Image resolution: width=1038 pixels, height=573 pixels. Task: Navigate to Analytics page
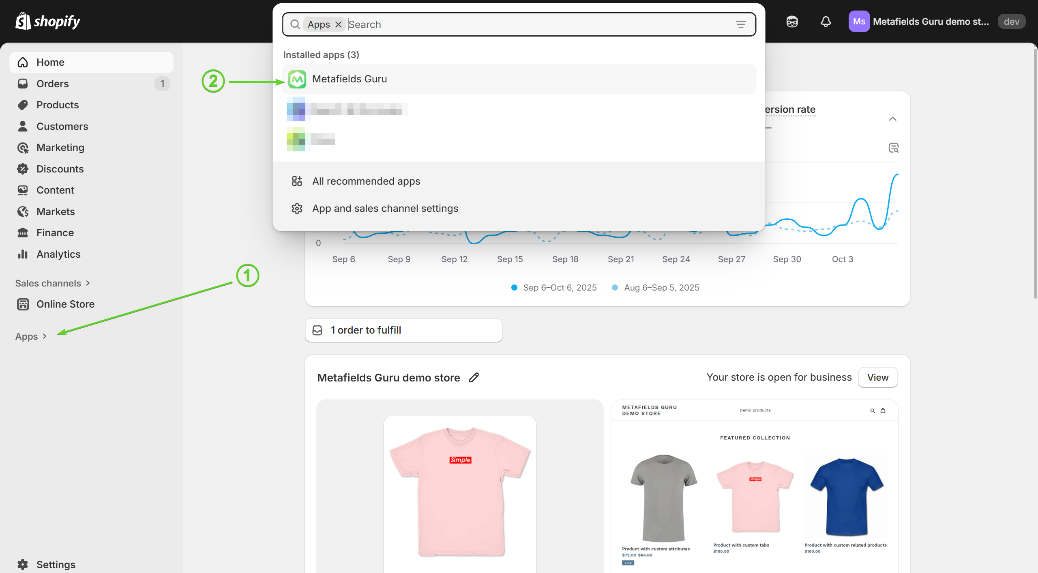tap(58, 254)
